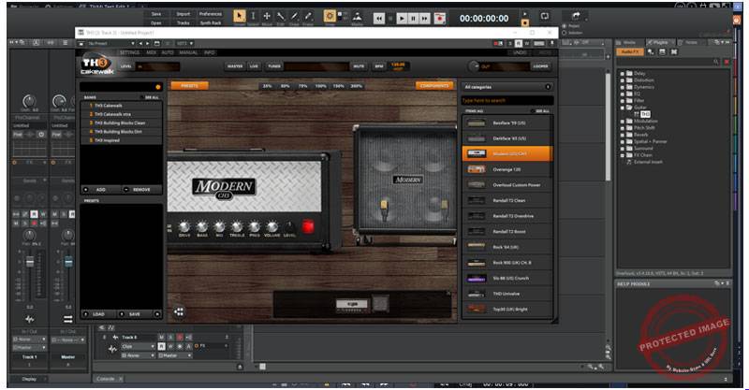Arm recording with the Record button

coord(439,18)
